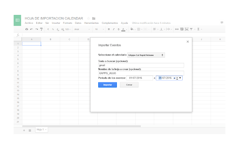This screenshot has height=149, width=239.
Task: Open text wrapping options
Action: 168,29
